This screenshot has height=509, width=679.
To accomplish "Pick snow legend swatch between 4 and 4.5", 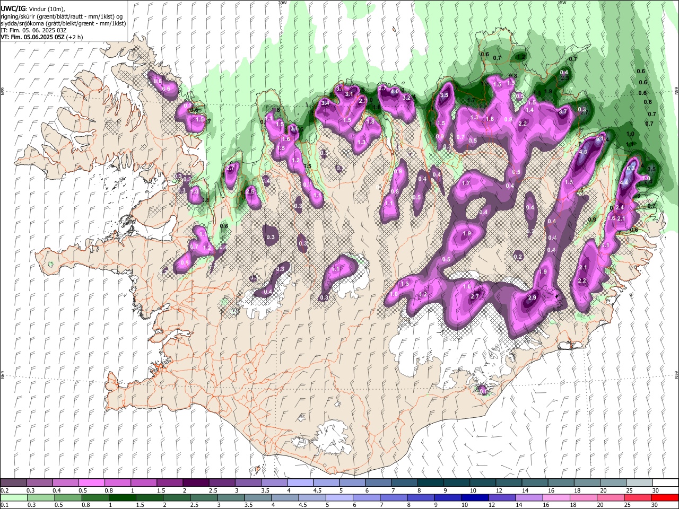I will click(x=300, y=483).
